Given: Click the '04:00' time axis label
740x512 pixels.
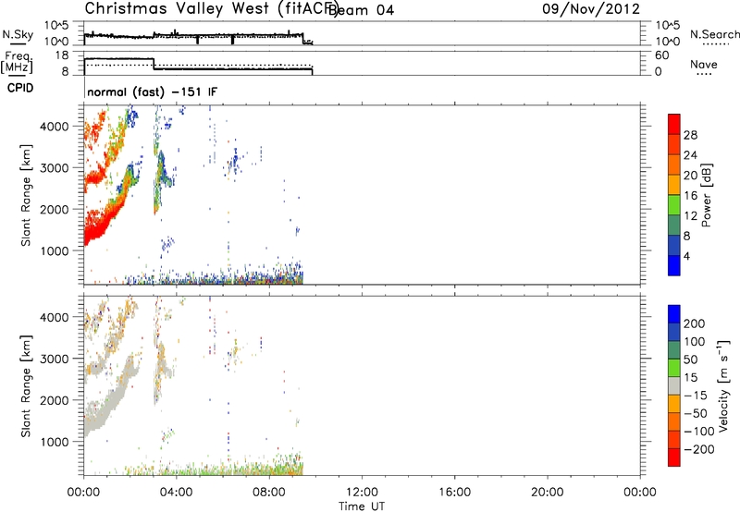Looking at the screenshot, I should point(177,493).
